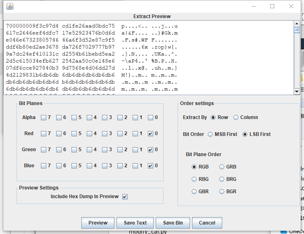Close the Extract Preview window
This screenshot has width=304, height=234.
point(291,6)
